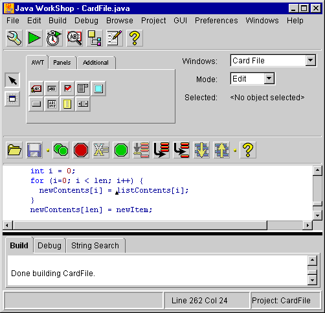Viewport: 325px width, 313px height.
Task: Click the horizontal scrollbar thumb in editor
Action: pyautogui.click(x=140, y=225)
